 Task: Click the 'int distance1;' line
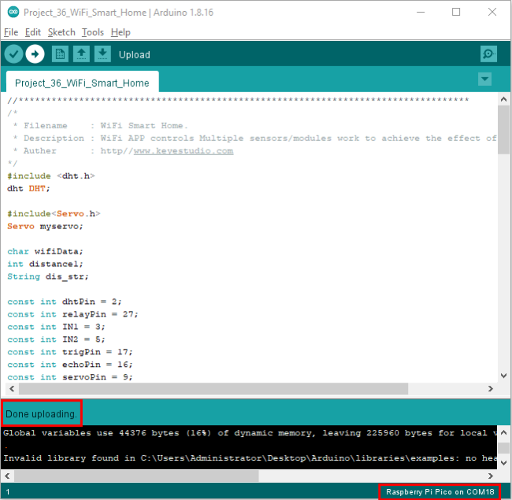45,264
